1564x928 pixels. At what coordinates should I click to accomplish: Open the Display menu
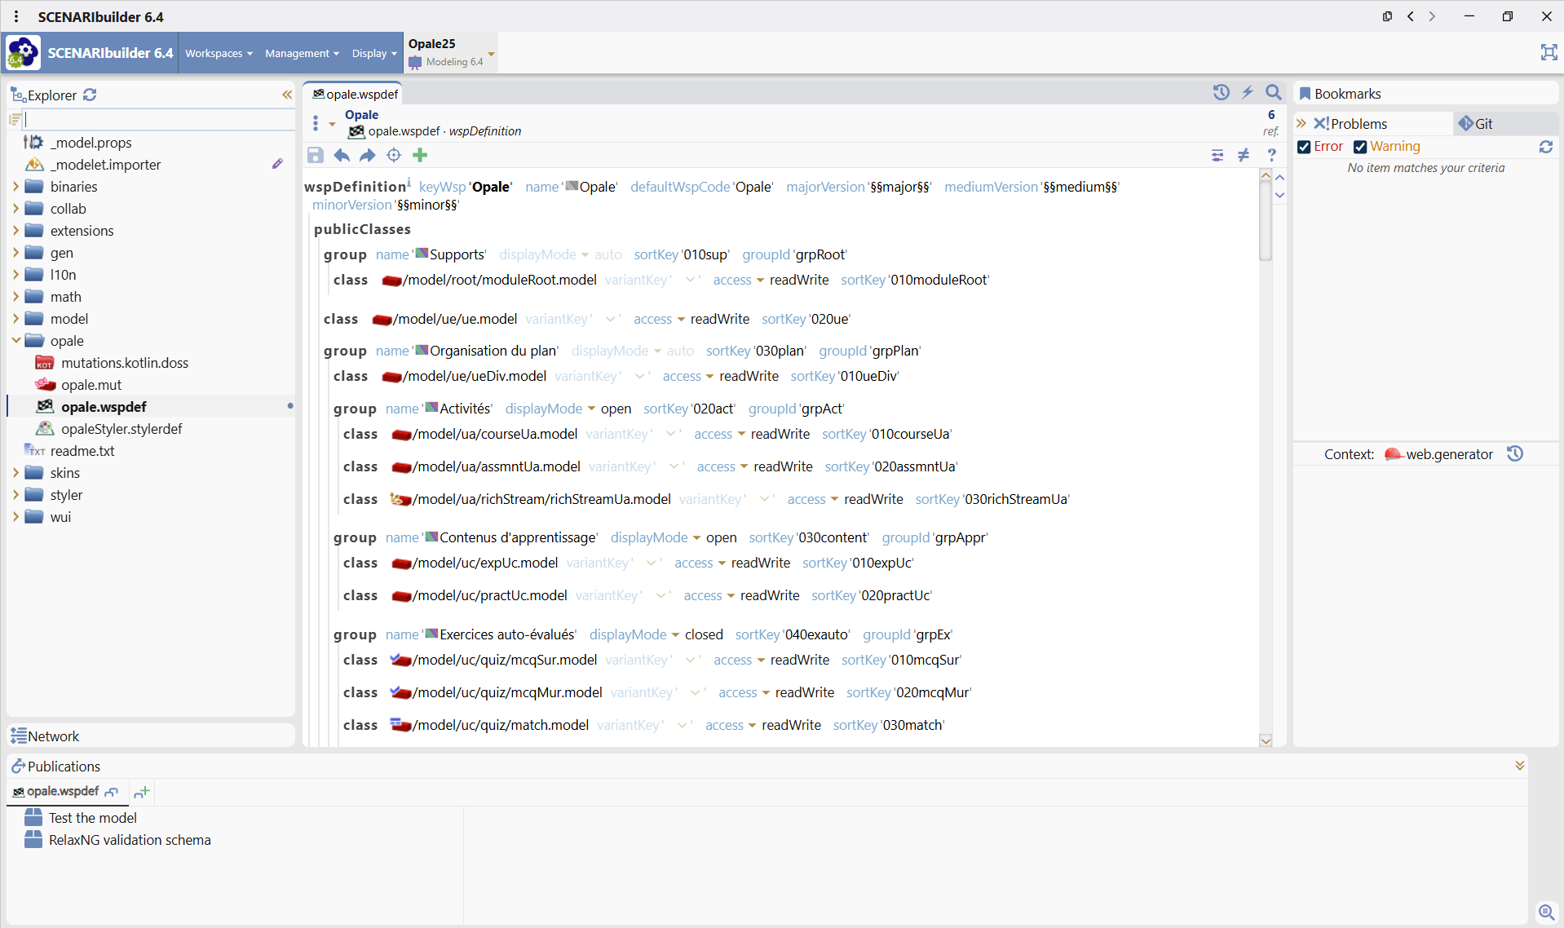coord(374,53)
